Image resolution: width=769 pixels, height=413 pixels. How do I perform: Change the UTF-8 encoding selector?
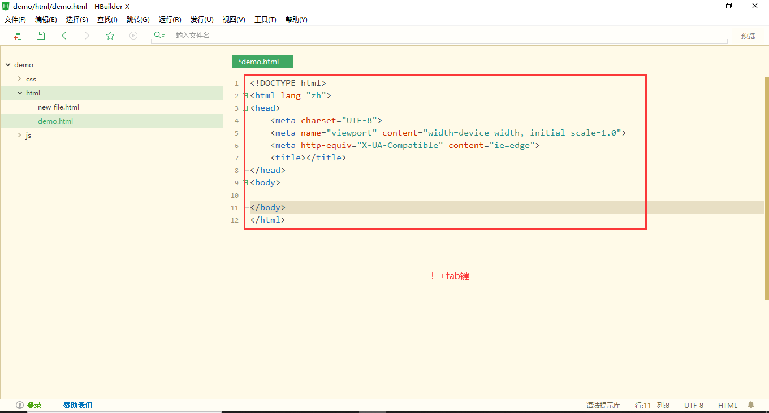pyautogui.click(x=694, y=406)
